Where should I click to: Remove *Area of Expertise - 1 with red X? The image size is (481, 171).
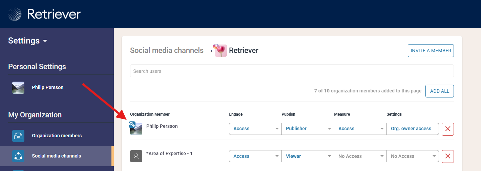pyautogui.click(x=448, y=156)
